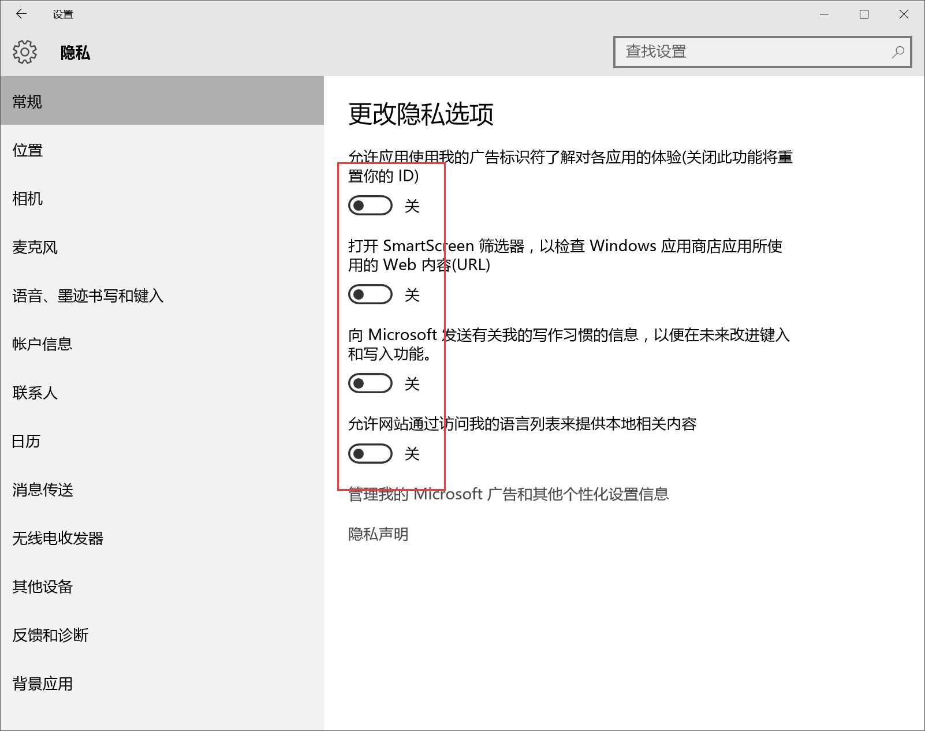Image resolution: width=925 pixels, height=731 pixels.
Task: Open settings home via gear icon
Action: point(25,52)
